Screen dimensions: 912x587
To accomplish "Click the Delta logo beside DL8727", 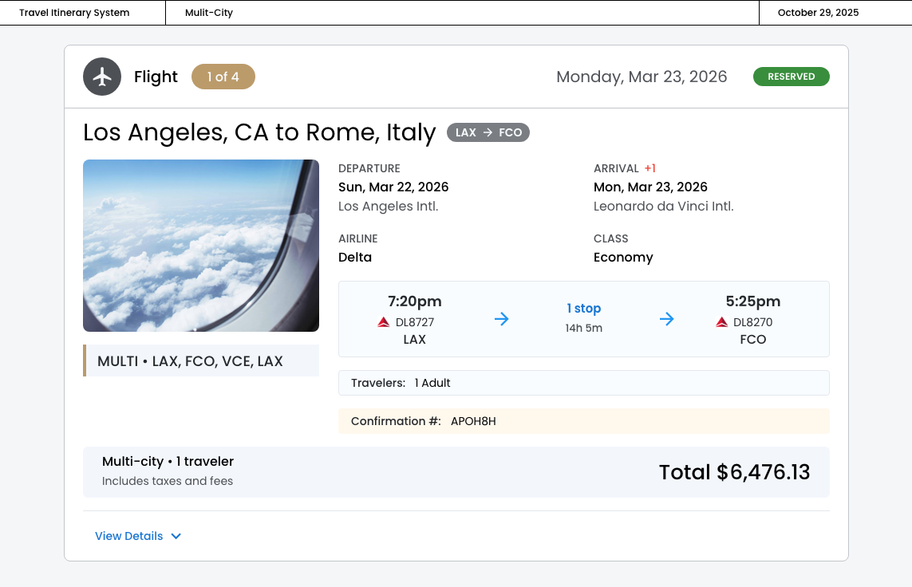I will (384, 322).
